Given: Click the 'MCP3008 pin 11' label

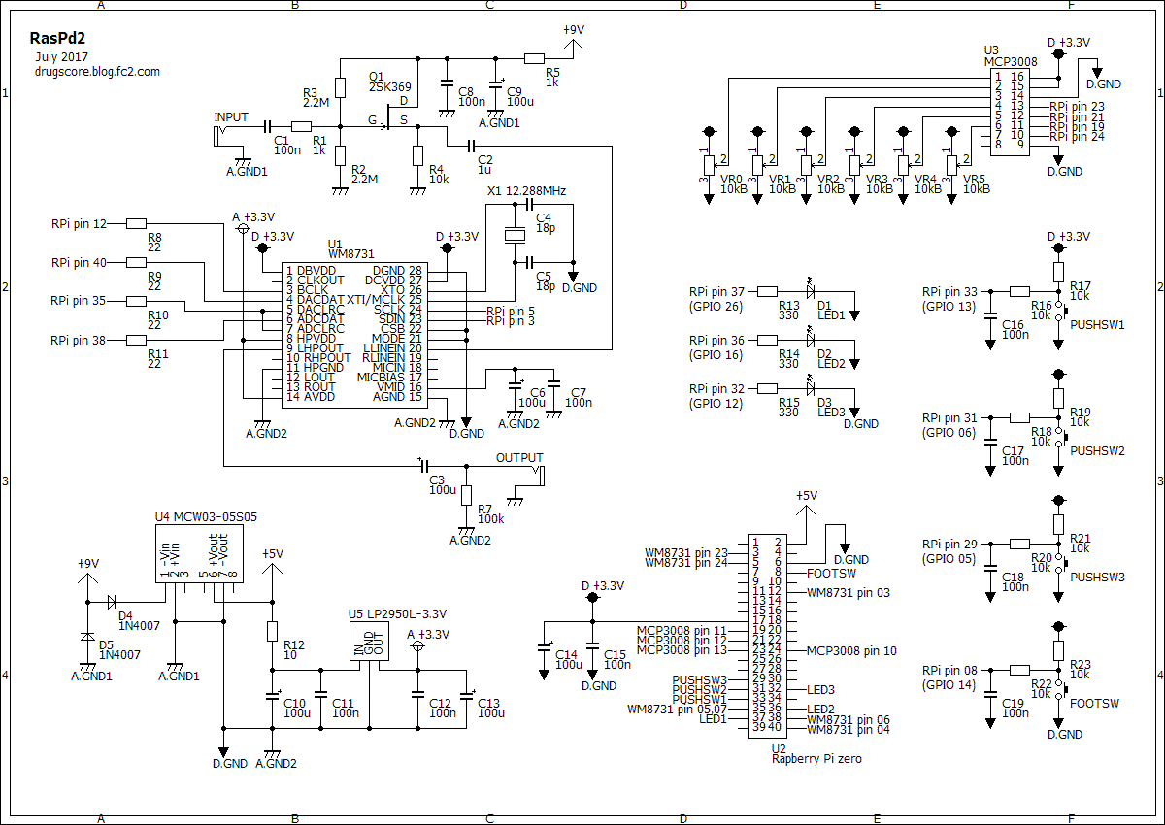Looking at the screenshot, I should [682, 631].
